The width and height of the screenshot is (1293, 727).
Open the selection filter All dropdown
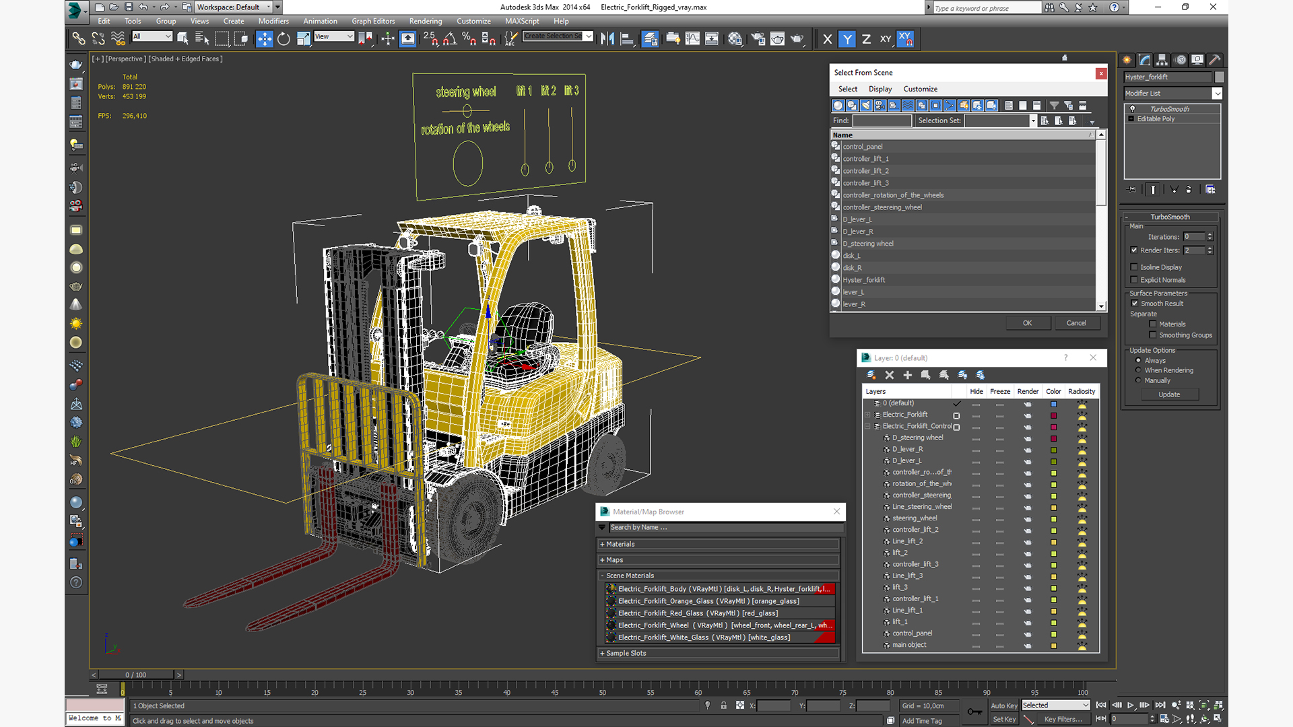tap(152, 36)
